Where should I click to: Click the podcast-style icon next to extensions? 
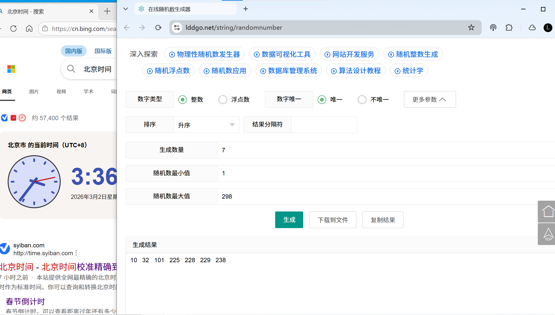click(493, 28)
